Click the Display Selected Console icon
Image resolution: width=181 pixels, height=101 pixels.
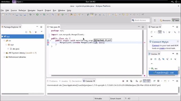158,81
